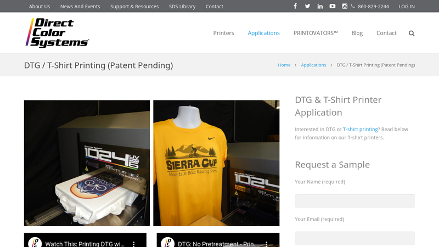Open the Facebook social icon
Screen dimensions: 439x247
click(x=295, y=6)
